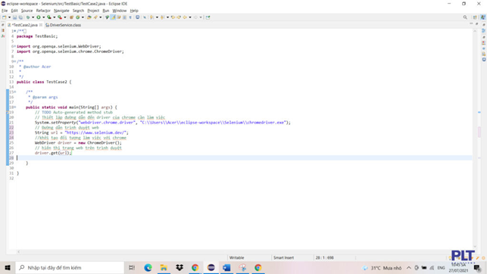Click the editor vertical scrollbar
The image size is (487, 274).
point(475,139)
